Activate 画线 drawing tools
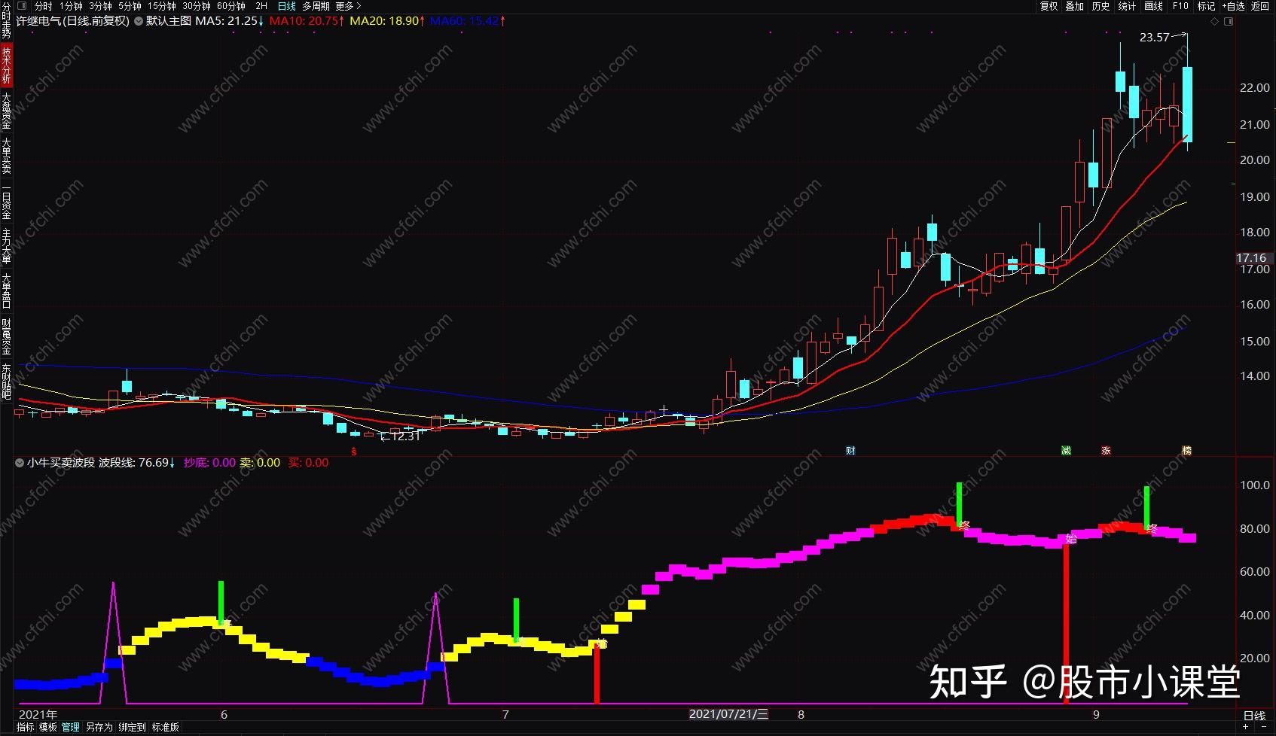This screenshot has height=736, width=1276. tap(1153, 6)
